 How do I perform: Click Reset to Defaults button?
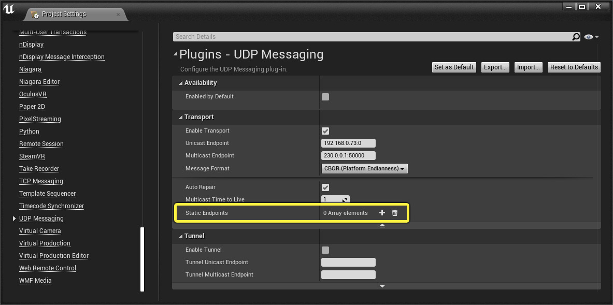[574, 67]
